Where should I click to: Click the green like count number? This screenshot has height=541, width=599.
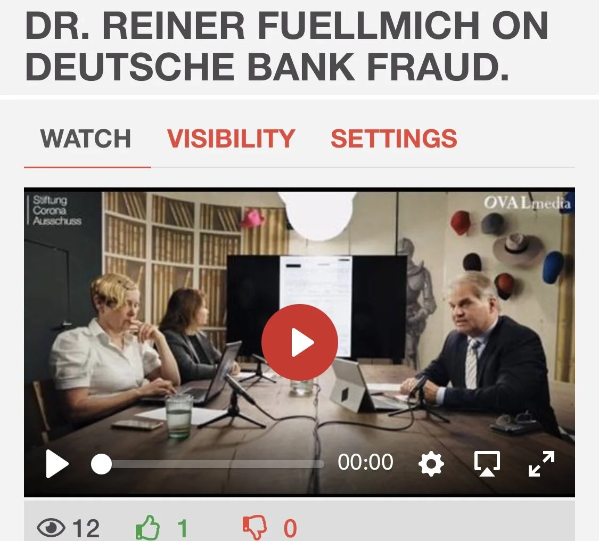[183, 528]
